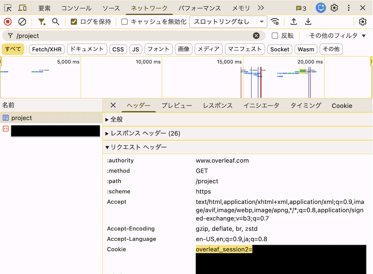Import a HAR file using upload icon
The width and height of the screenshot is (373, 274).
[x=294, y=22]
